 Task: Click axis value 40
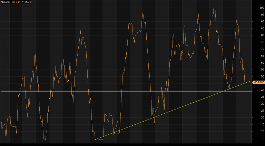263,90
